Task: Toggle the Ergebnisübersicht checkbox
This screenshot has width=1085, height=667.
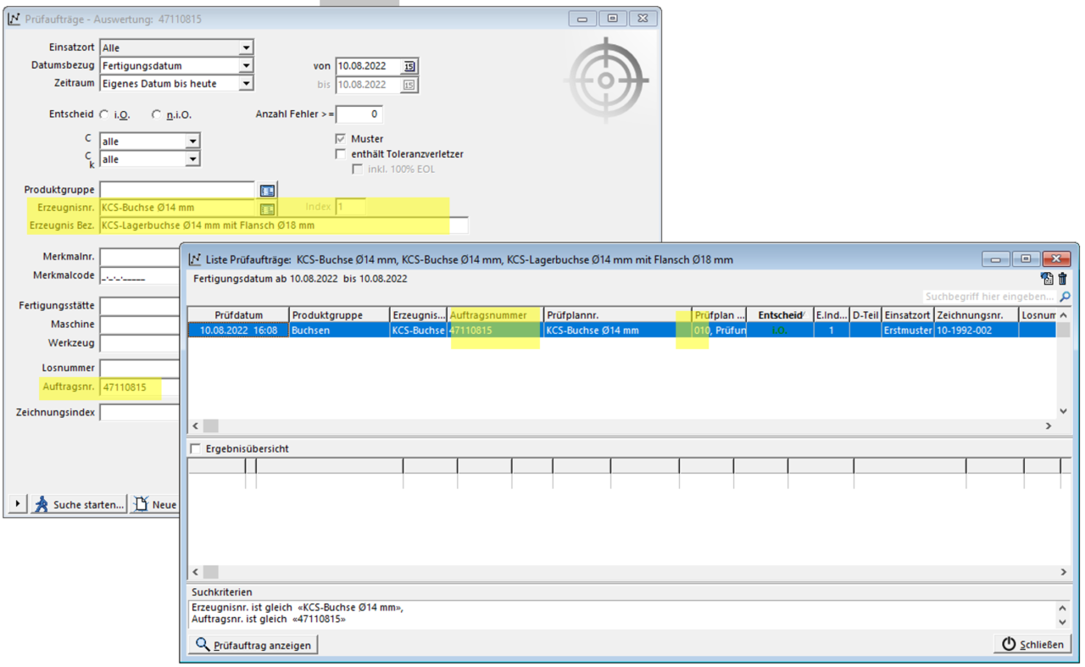Action: click(196, 448)
